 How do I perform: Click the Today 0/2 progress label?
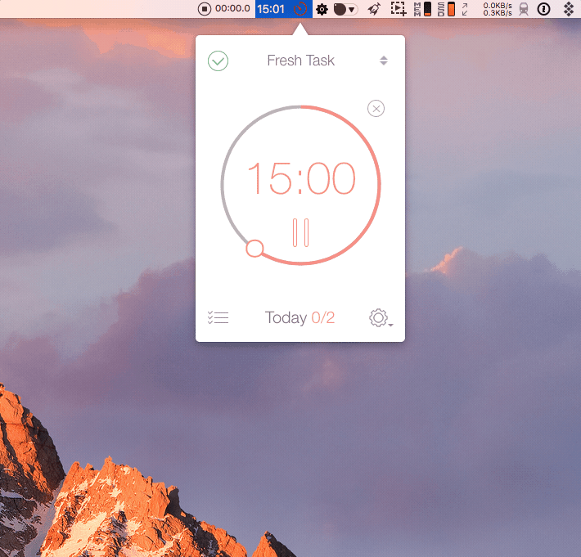[x=300, y=317]
